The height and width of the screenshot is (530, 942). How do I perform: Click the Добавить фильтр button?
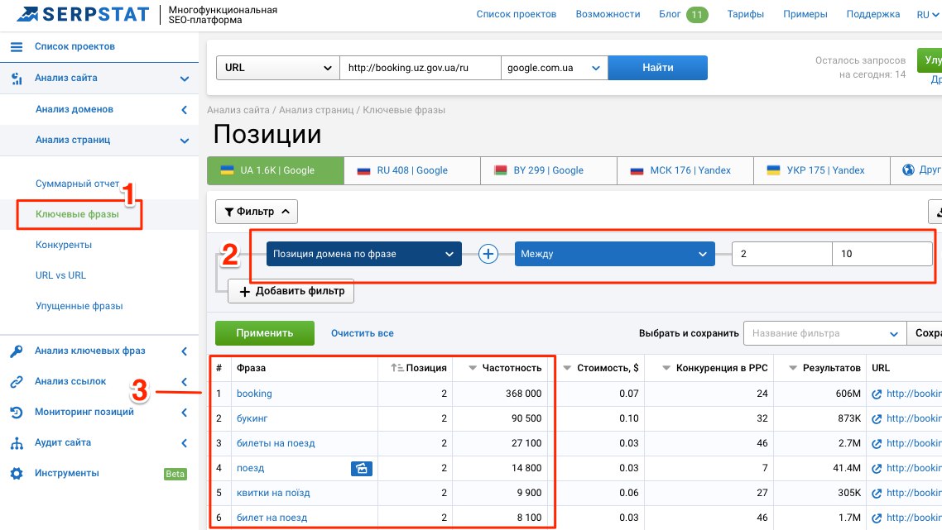point(291,291)
